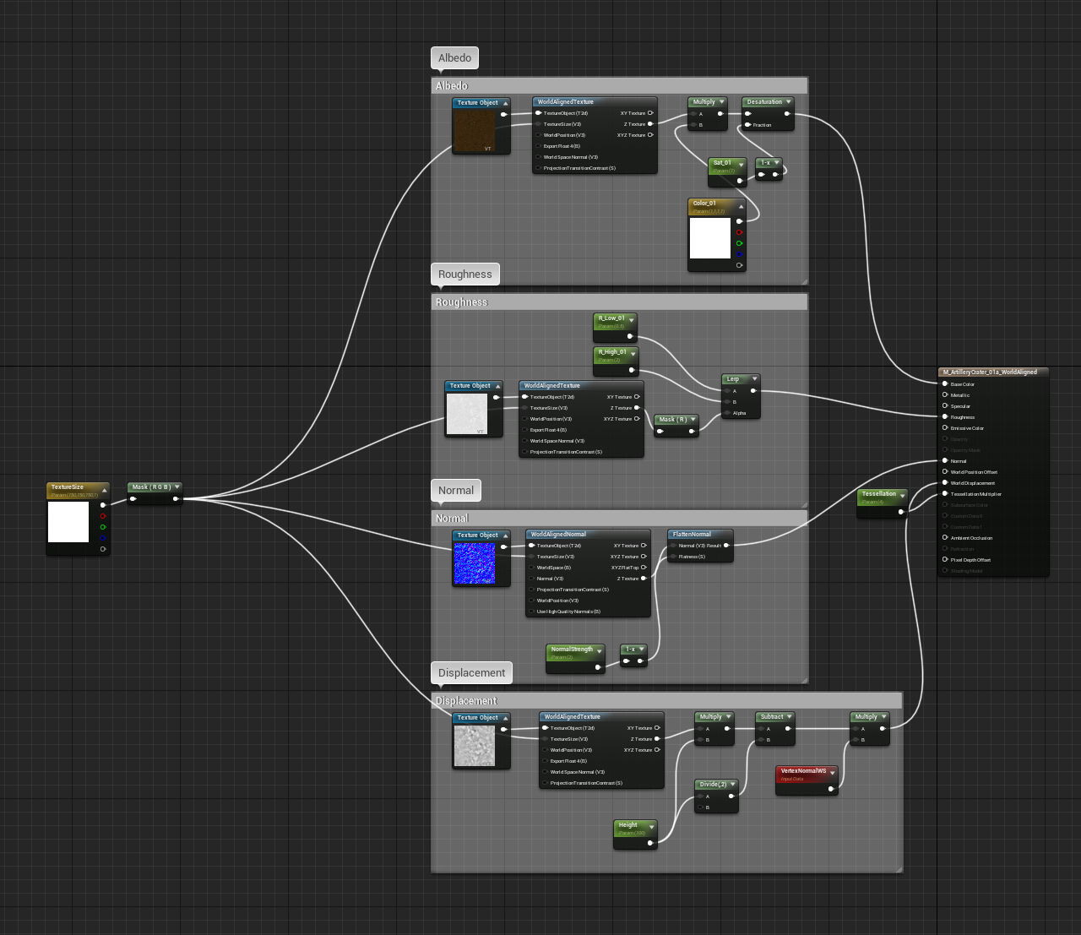Click the Normal input pin on material output

[945, 460]
